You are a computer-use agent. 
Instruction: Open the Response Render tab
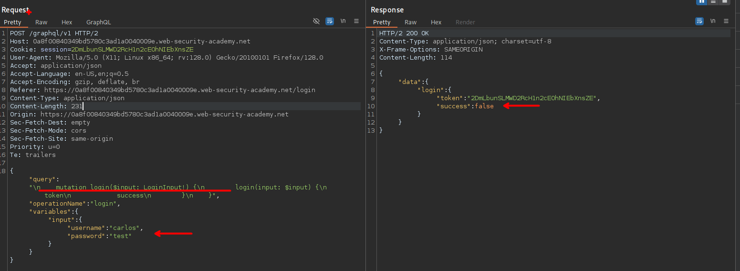click(465, 22)
